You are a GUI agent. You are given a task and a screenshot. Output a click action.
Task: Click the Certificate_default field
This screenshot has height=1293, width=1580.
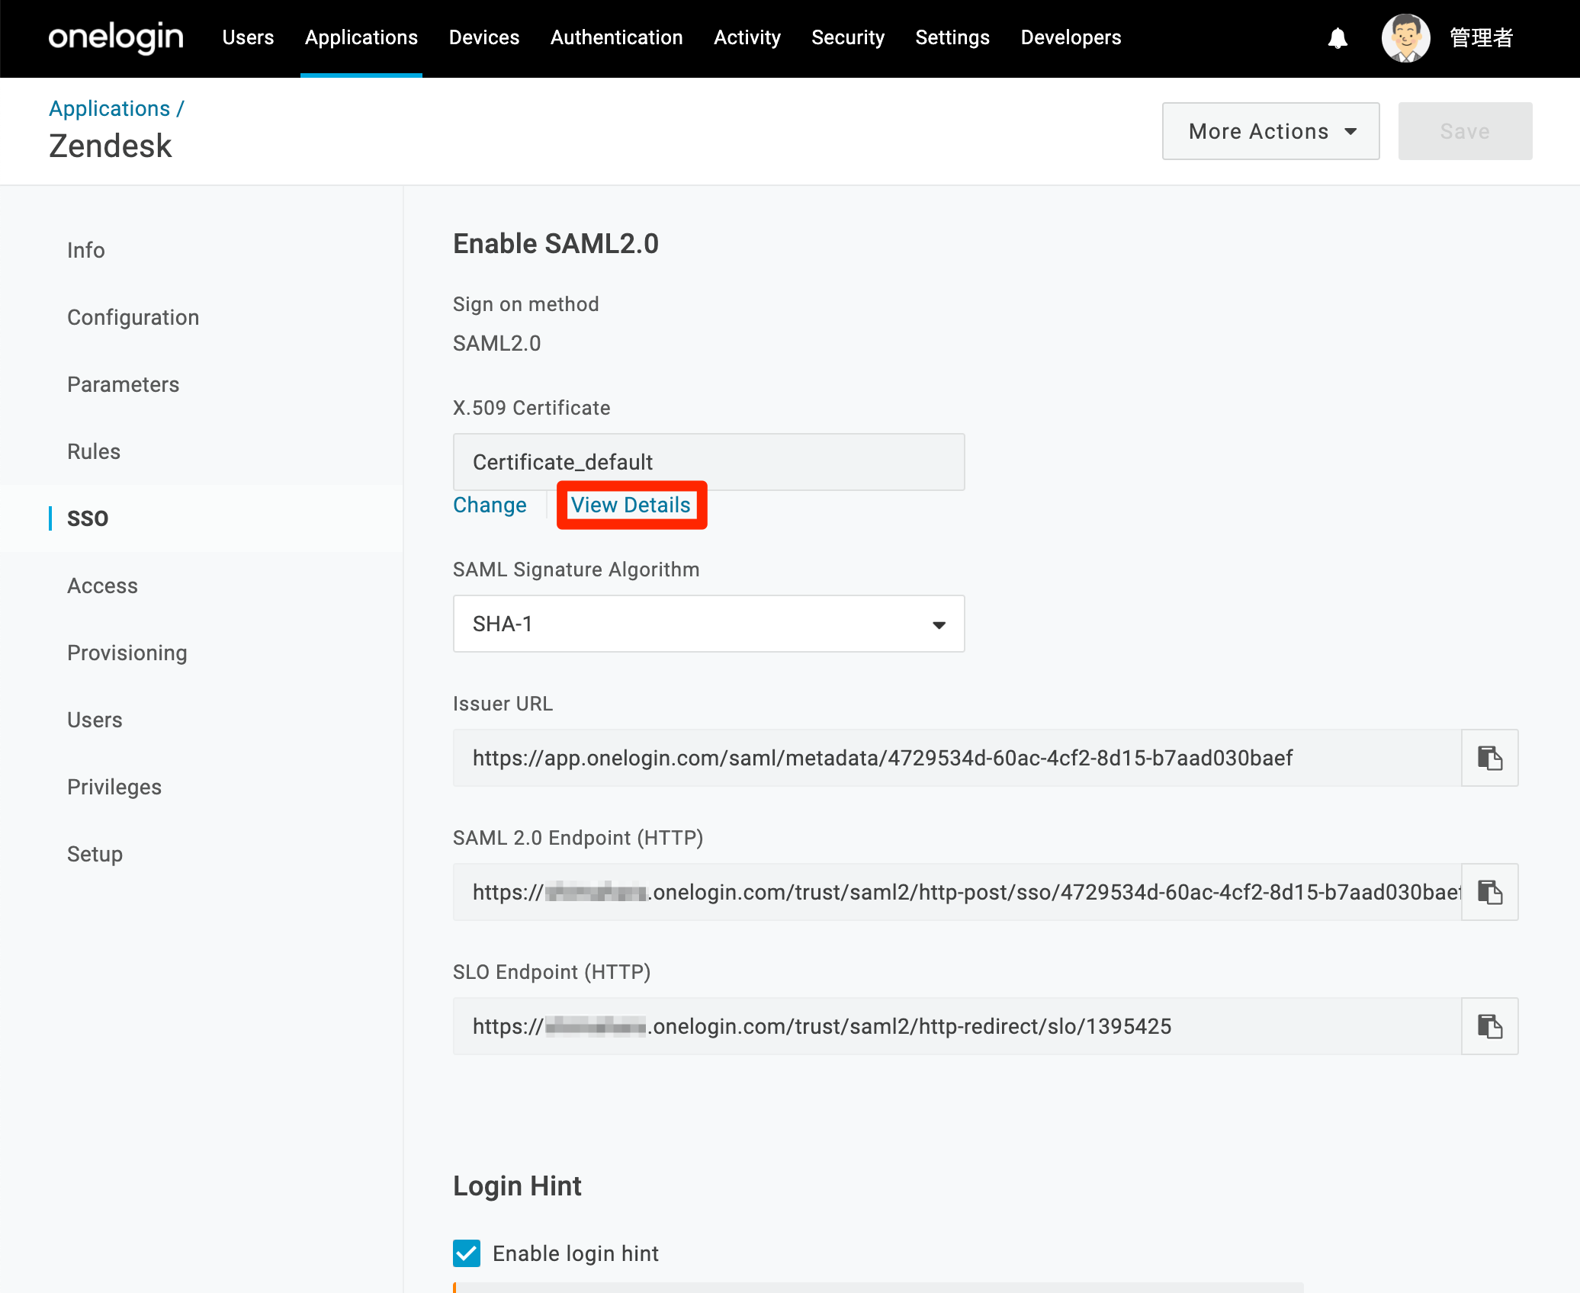tap(708, 462)
